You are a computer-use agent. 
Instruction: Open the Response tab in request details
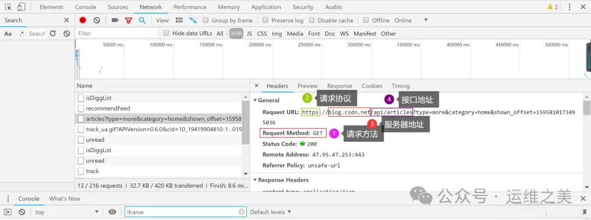(340, 86)
